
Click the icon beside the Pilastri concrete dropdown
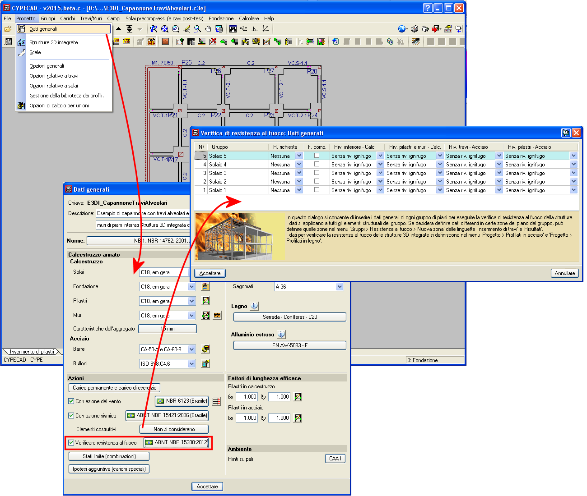[205, 301]
